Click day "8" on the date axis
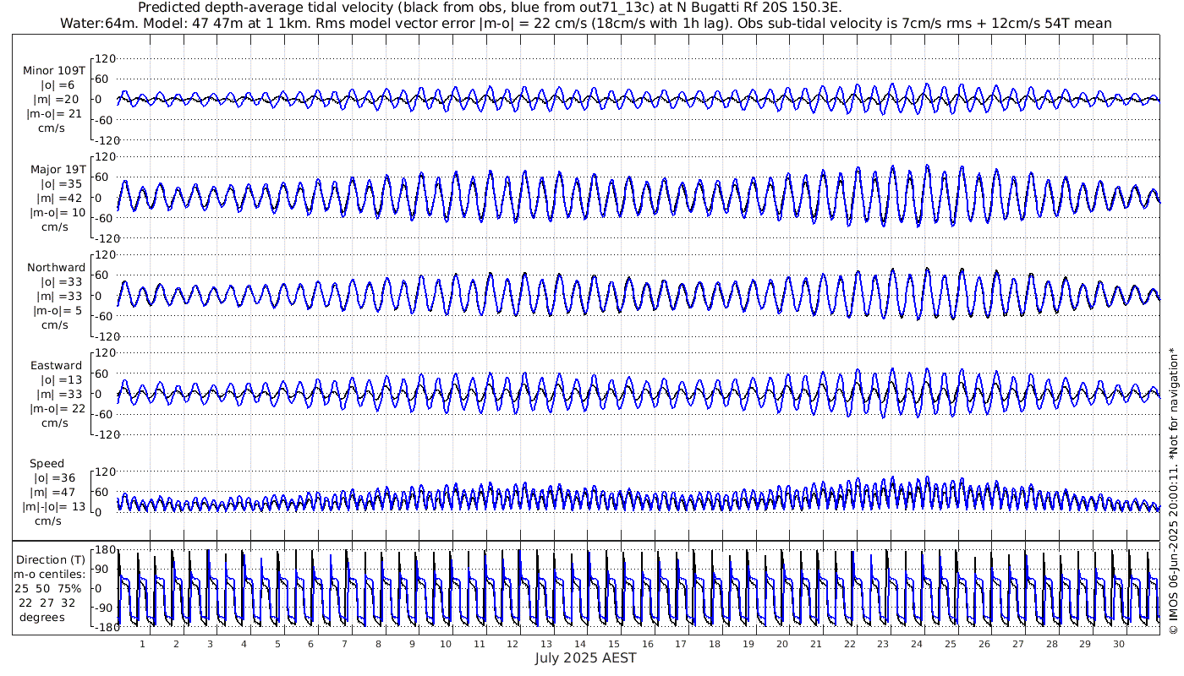1184x676 pixels. pos(378,644)
